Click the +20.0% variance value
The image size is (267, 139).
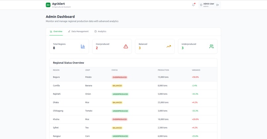[195, 119]
